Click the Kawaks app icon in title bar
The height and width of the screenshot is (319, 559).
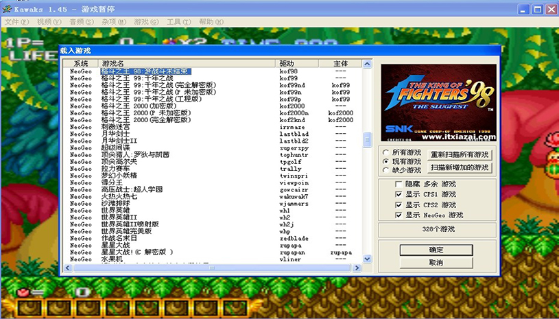pos(8,9)
